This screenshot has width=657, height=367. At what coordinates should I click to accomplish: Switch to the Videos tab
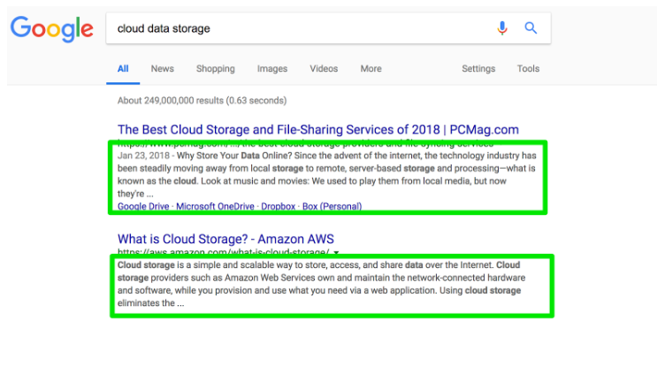(324, 69)
